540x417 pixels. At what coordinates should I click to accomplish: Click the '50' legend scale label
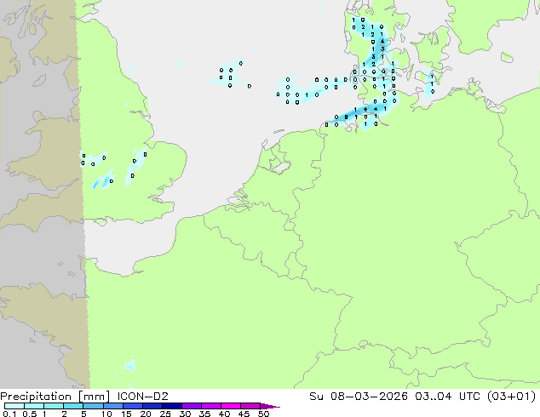263,414
